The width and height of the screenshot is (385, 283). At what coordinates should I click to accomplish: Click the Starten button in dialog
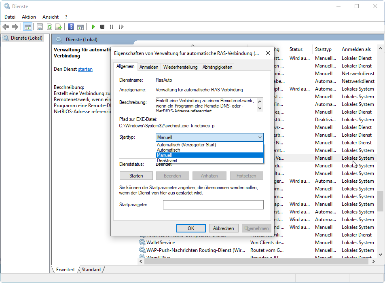(136, 176)
